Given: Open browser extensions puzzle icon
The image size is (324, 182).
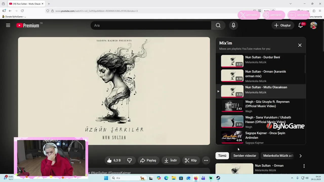Looking at the screenshot, I should click(x=314, y=11).
